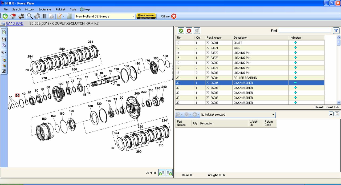
Task: Click the highlighted callout 30 in diagram
Action: [17, 95]
